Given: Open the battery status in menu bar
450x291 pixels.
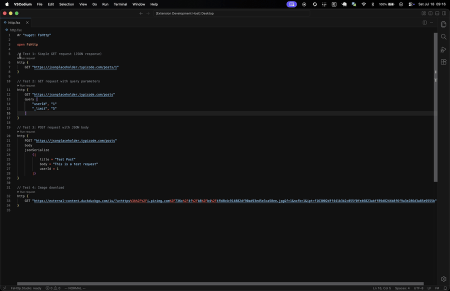Looking at the screenshot, I should click(x=386, y=4).
